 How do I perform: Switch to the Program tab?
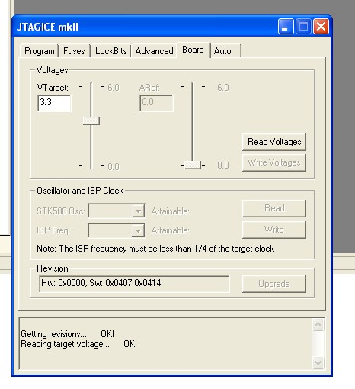[40, 51]
